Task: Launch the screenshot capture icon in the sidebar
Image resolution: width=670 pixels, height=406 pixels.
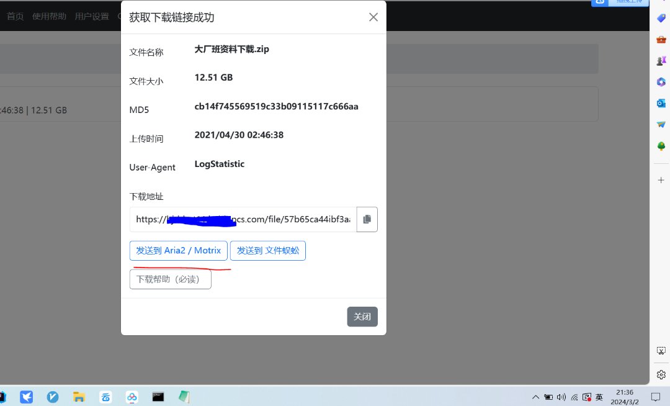Action: click(x=661, y=350)
